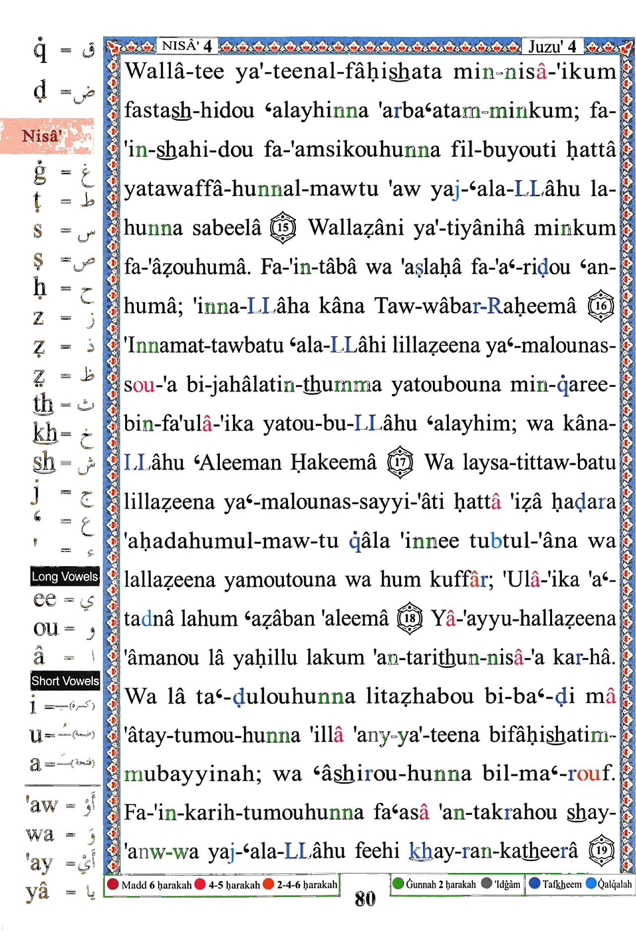Click the dark blue Tafkheem legend dot
Image resolution: width=636 pixels, height=938 pixels.
click(535, 884)
